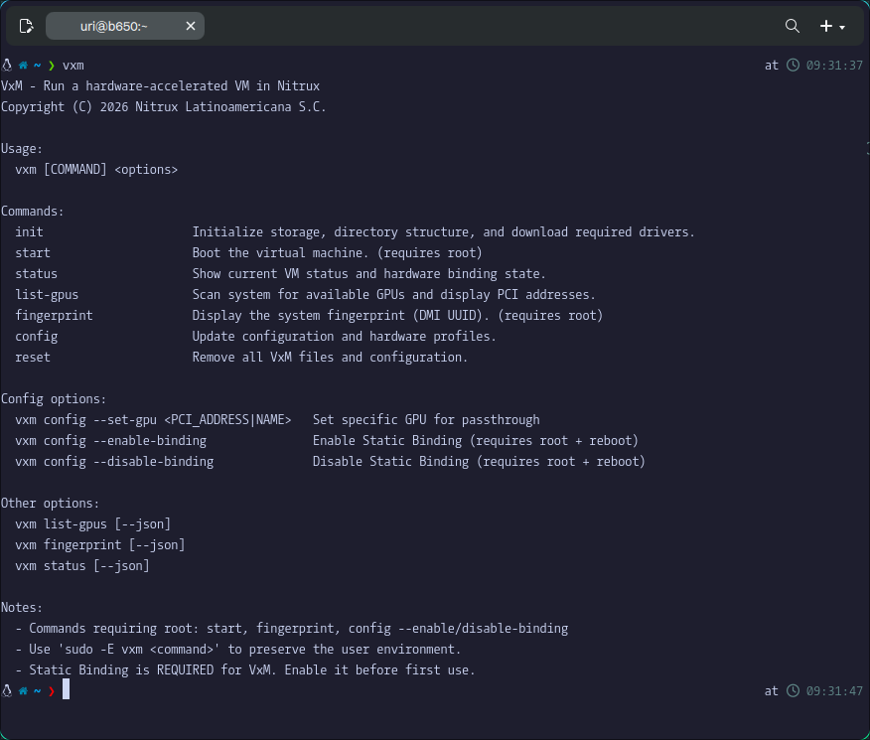
Task: Click the terminal menu icon left of the tab
Action: click(x=26, y=26)
